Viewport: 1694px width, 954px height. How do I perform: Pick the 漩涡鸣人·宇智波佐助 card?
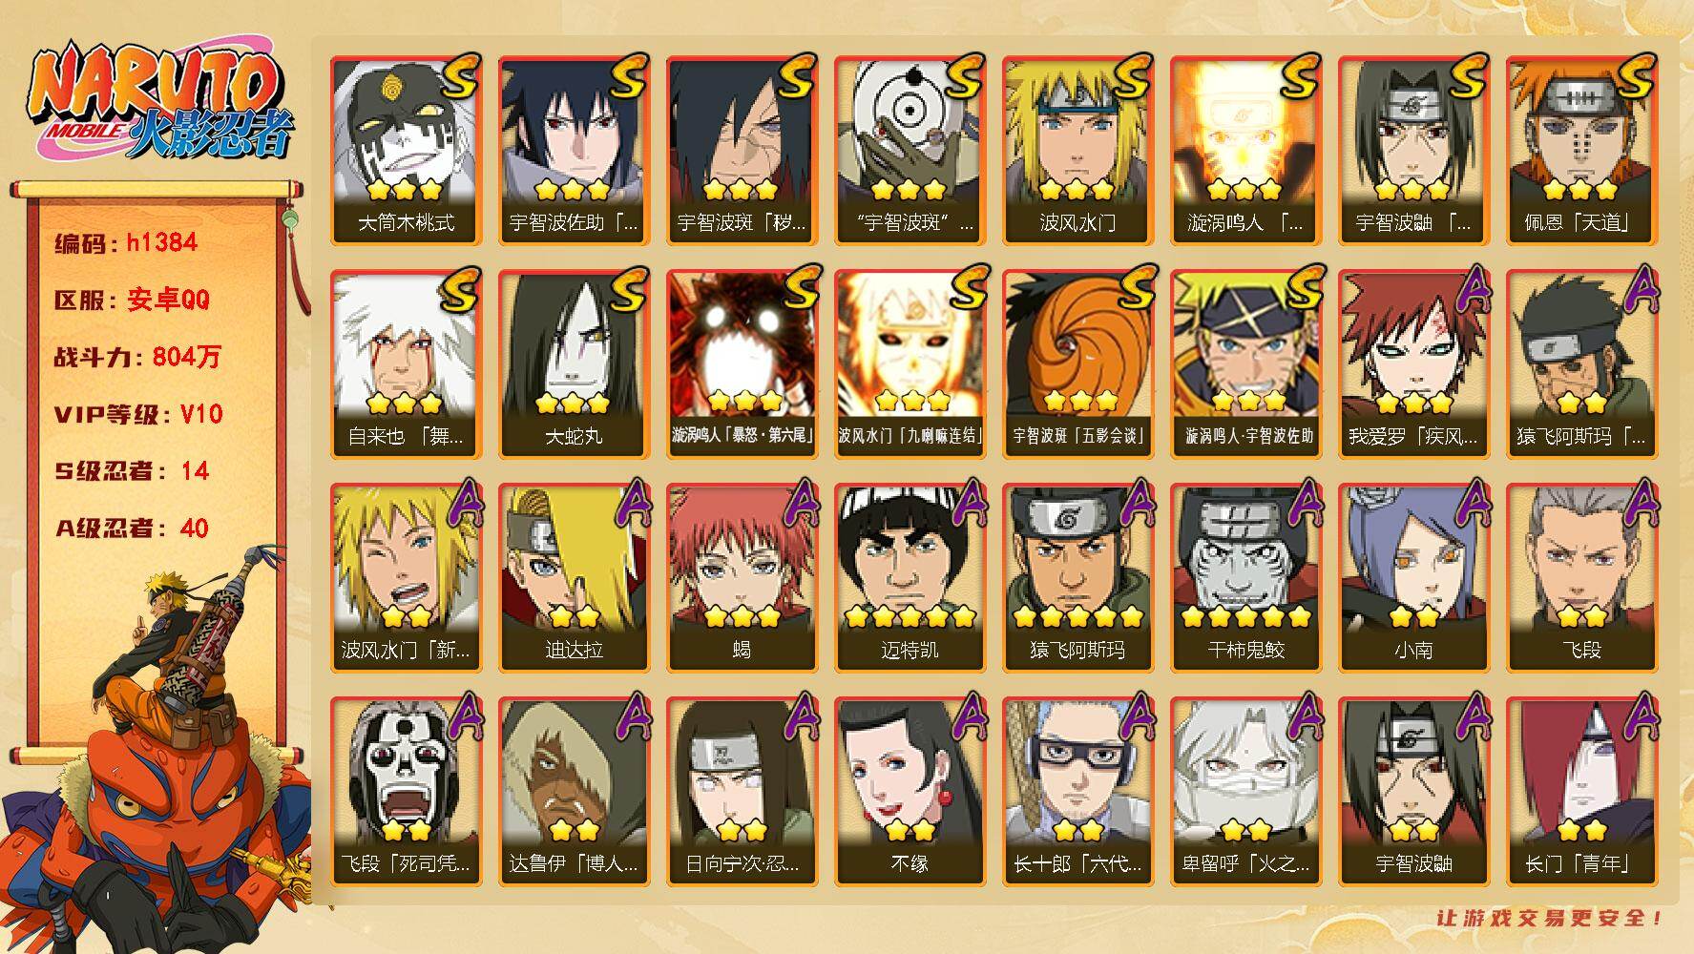[x=1245, y=363]
